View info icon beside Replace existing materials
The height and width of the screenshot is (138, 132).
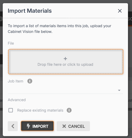[x=69, y=110]
